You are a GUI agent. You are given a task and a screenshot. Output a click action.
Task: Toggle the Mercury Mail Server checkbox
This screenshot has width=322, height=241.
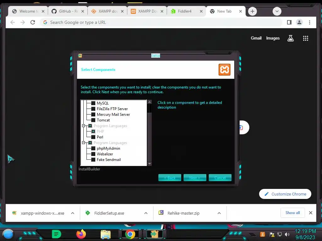(93, 114)
